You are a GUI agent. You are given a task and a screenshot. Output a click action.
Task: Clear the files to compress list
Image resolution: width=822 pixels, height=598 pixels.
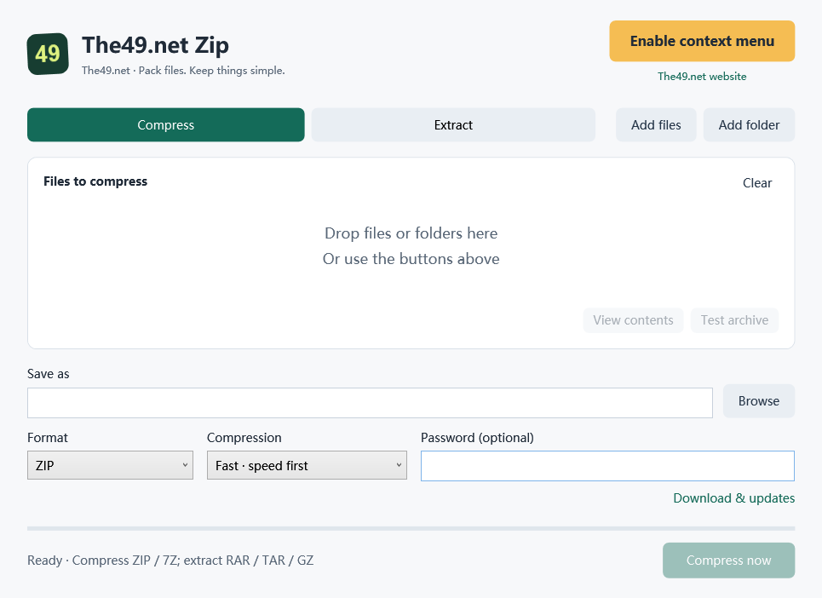pyautogui.click(x=757, y=183)
